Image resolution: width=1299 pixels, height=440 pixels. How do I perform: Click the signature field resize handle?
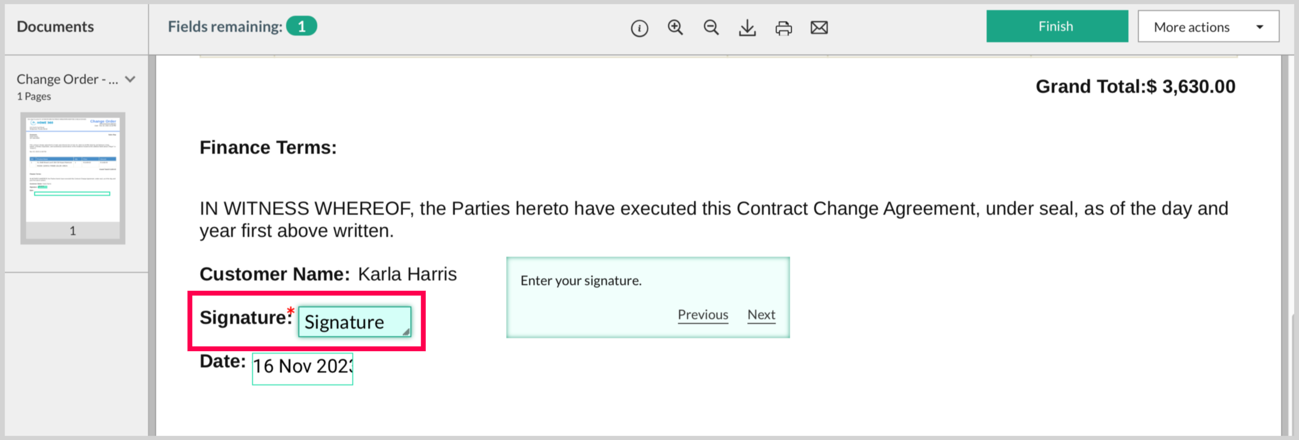pyautogui.click(x=406, y=332)
